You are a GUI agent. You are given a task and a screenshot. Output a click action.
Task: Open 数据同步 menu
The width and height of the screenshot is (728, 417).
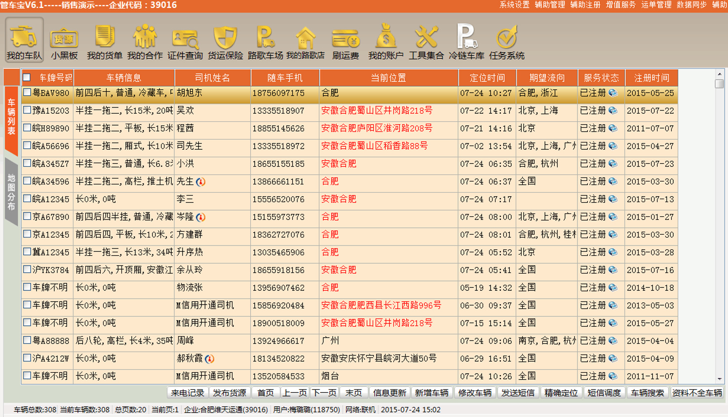[692, 5]
